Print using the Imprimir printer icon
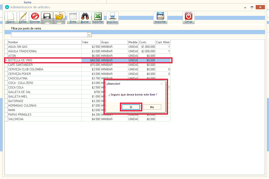Image resolution: width=269 pixels, height=179 pixels. pyautogui.click(x=112, y=17)
